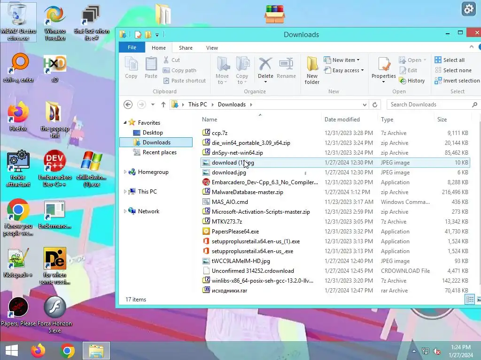Click Copy path in Clipboard group

pyautogui.click(x=179, y=70)
